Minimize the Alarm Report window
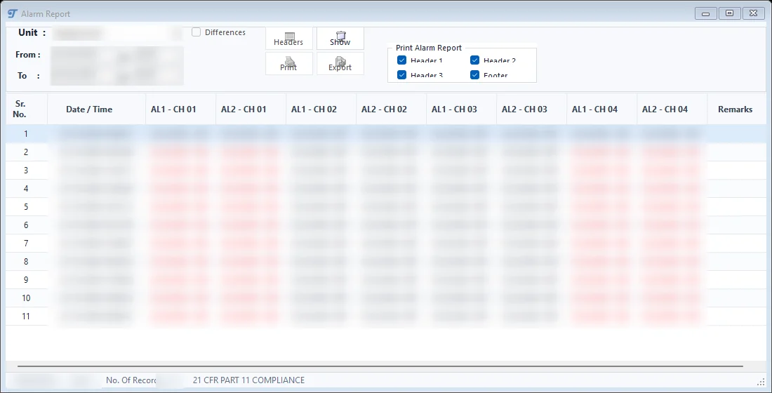The width and height of the screenshot is (772, 393). pos(706,13)
